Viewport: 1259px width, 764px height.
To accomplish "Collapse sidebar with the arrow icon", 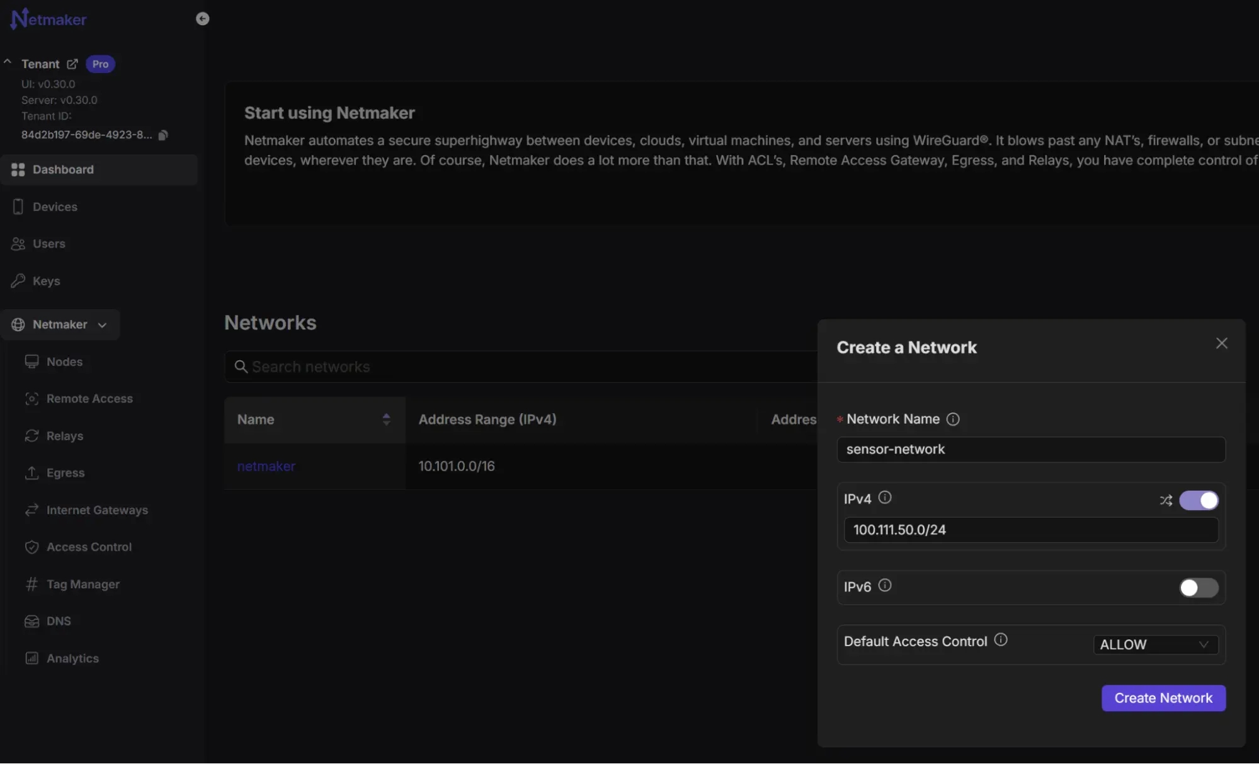I will [x=202, y=19].
